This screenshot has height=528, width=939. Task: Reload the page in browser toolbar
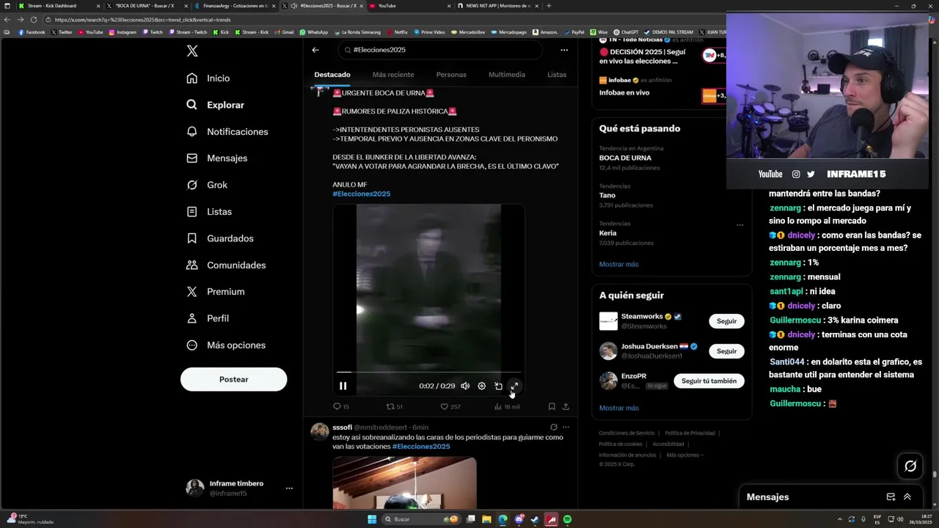click(34, 20)
